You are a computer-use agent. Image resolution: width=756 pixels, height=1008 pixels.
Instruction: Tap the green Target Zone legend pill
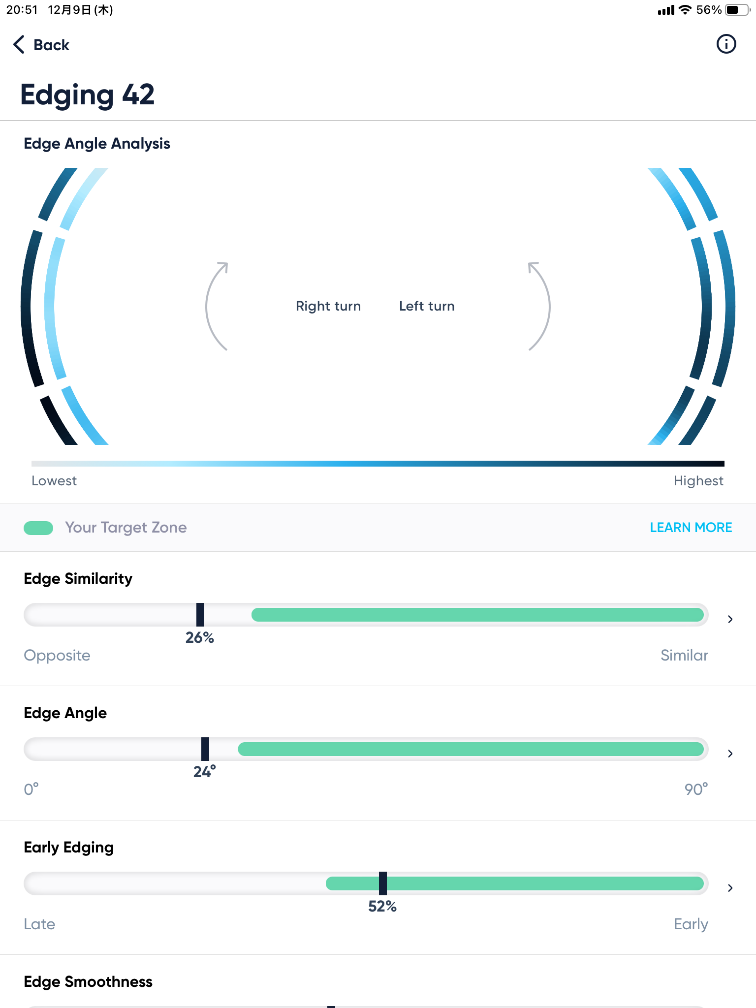38,528
